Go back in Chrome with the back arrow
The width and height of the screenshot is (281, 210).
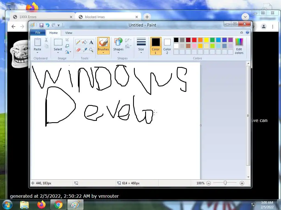tap(13, 27)
